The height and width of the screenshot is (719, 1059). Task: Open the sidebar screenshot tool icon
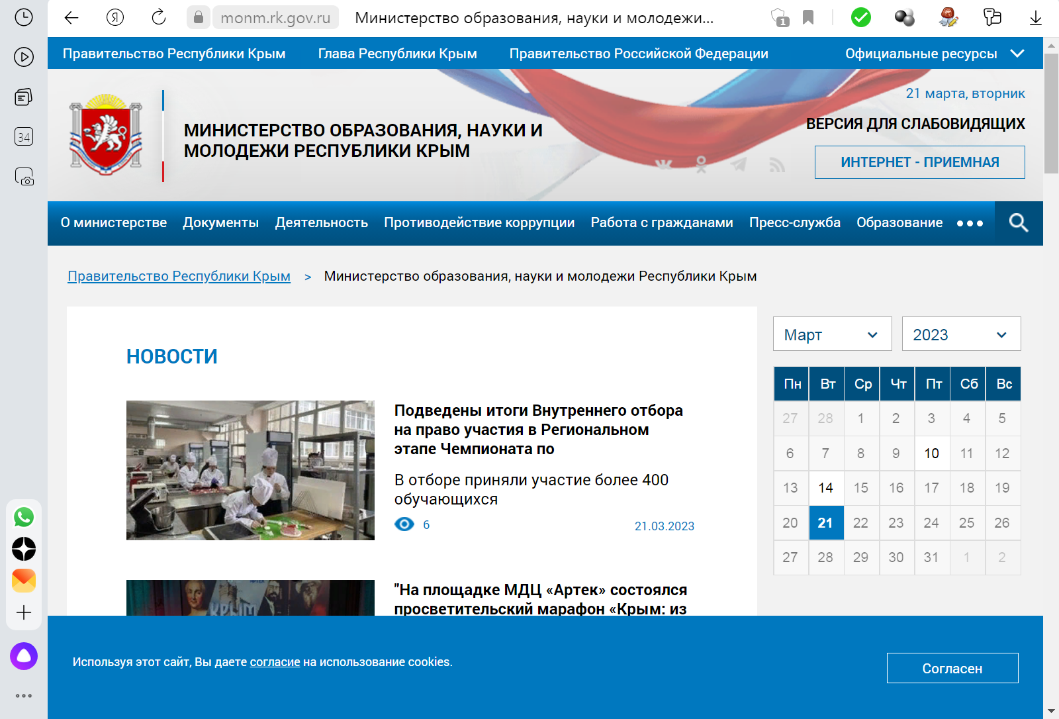24,177
